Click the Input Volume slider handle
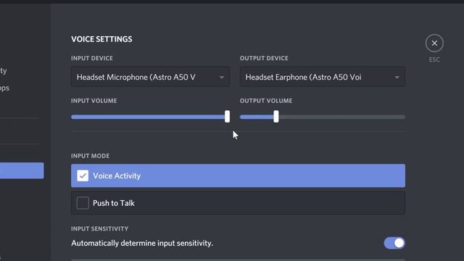The image size is (464, 261). (x=227, y=117)
